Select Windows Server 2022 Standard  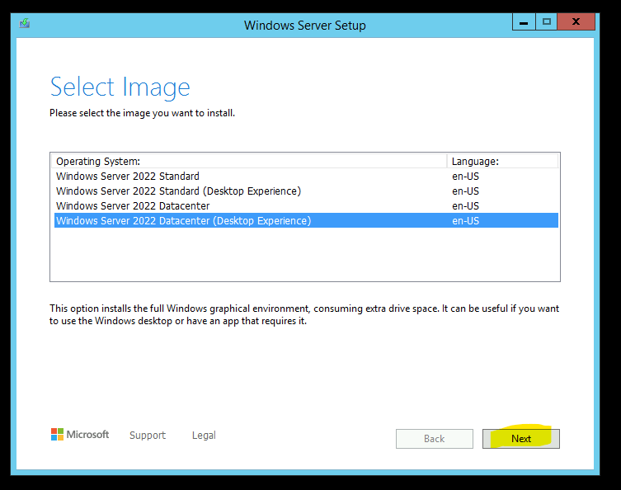[306, 177]
